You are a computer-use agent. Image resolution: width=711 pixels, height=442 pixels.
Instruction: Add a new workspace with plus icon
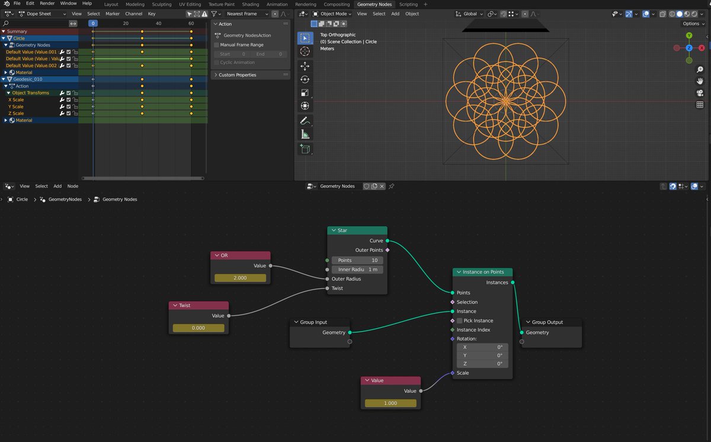point(425,4)
